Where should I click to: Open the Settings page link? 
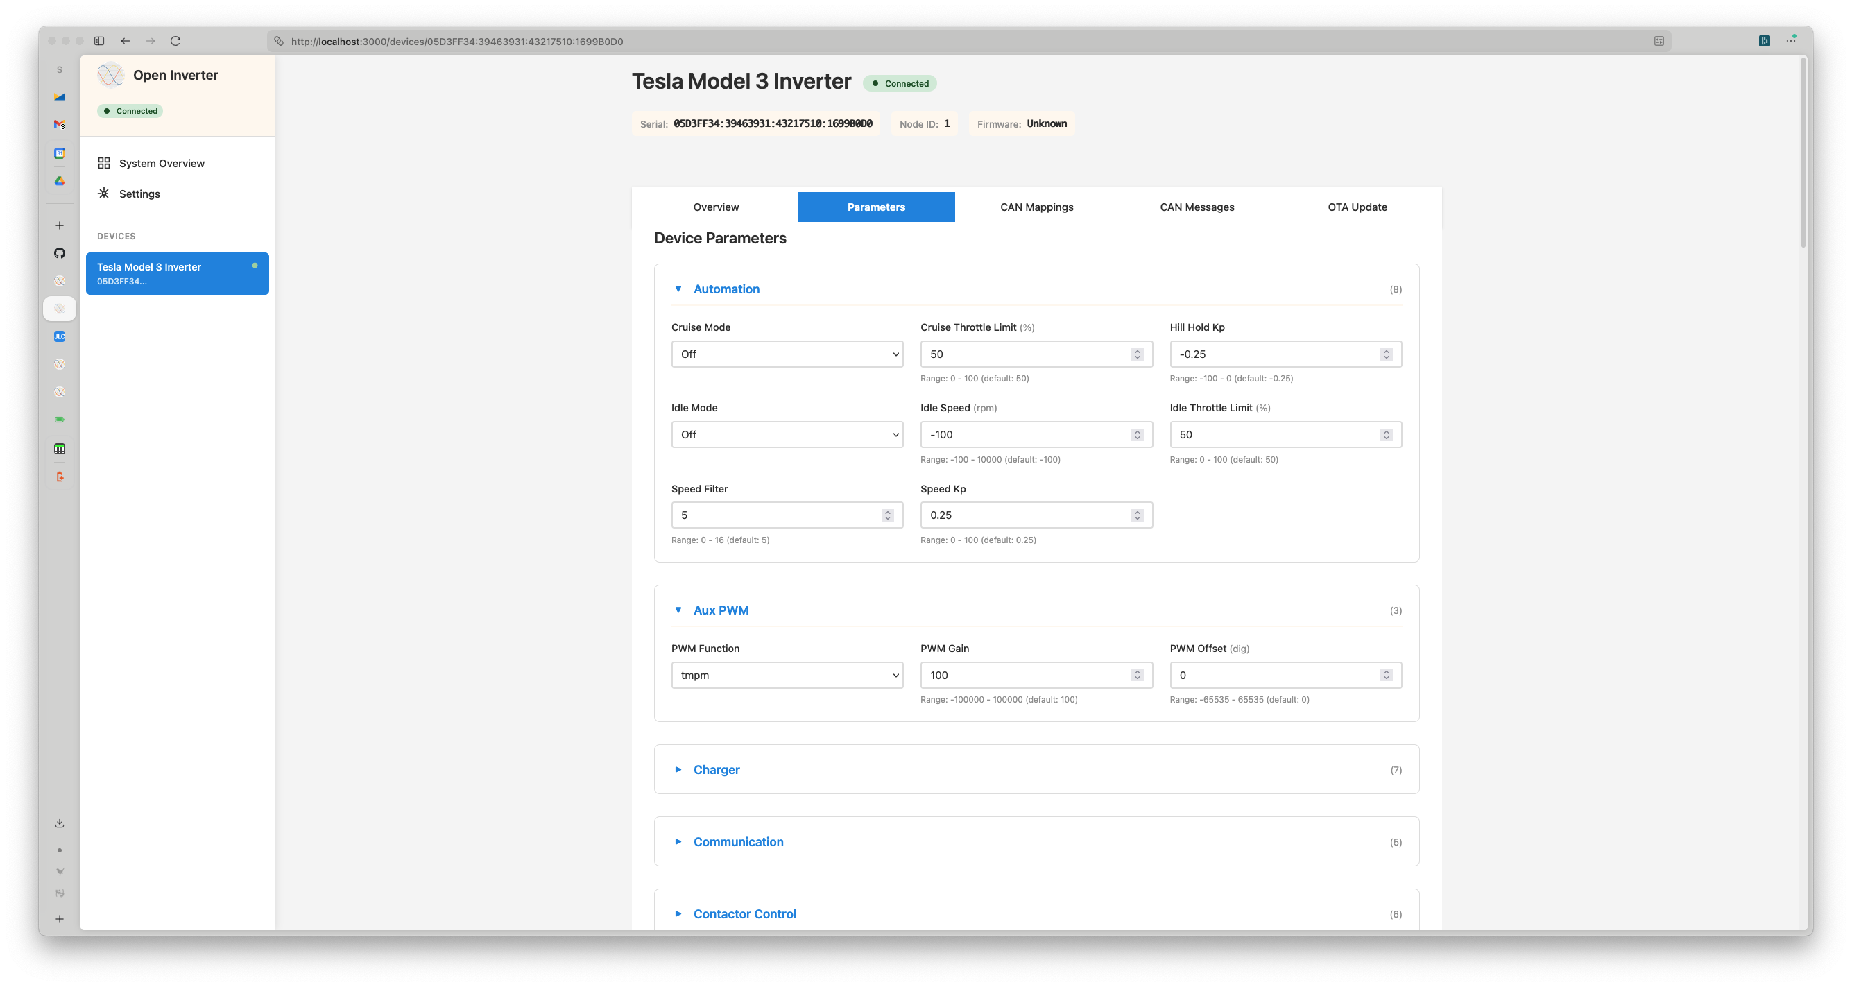pos(139,194)
